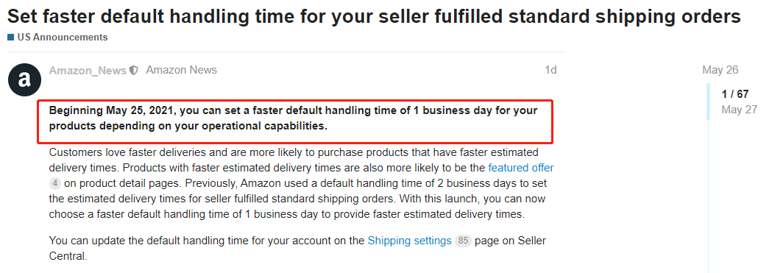
Task: Open the Amazon_News user profile link
Action: tap(88, 71)
